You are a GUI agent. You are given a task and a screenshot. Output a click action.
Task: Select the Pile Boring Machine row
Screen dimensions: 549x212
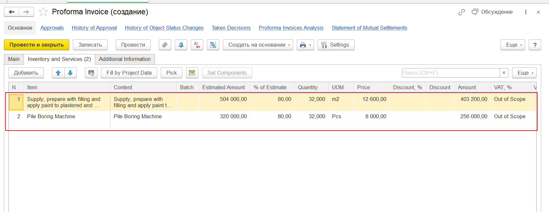point(51,117)
